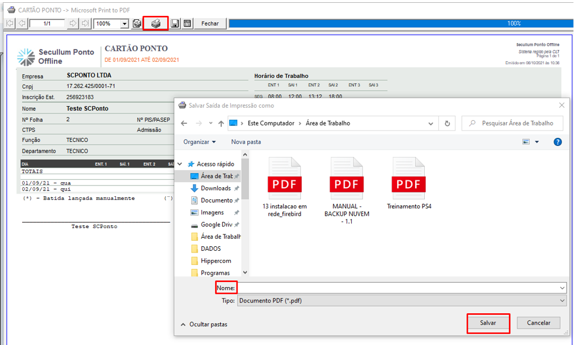The height and width of the screenshot is (345, 574).
Task: Open the Tipo file type dropdown
Action: pos(562,301)
